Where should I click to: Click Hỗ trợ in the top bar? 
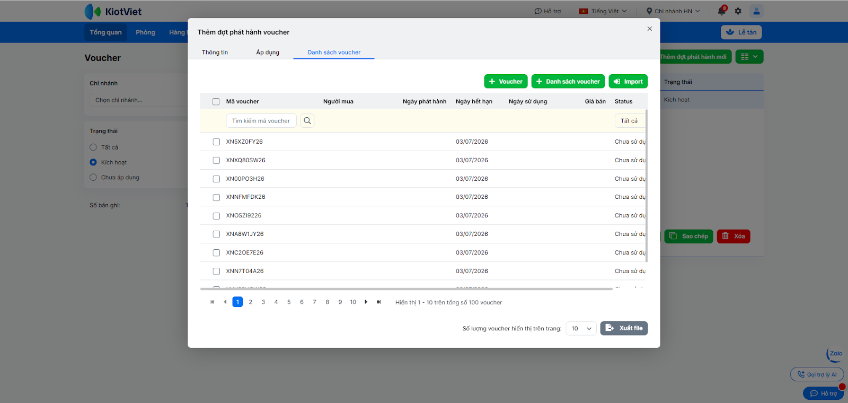pos(547,11)
